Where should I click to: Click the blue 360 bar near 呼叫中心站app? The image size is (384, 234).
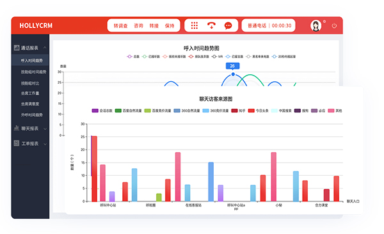(x=211, y=182)
